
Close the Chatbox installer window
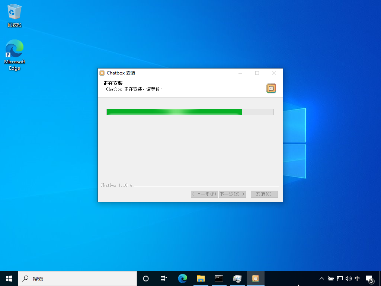coord(274,73)
